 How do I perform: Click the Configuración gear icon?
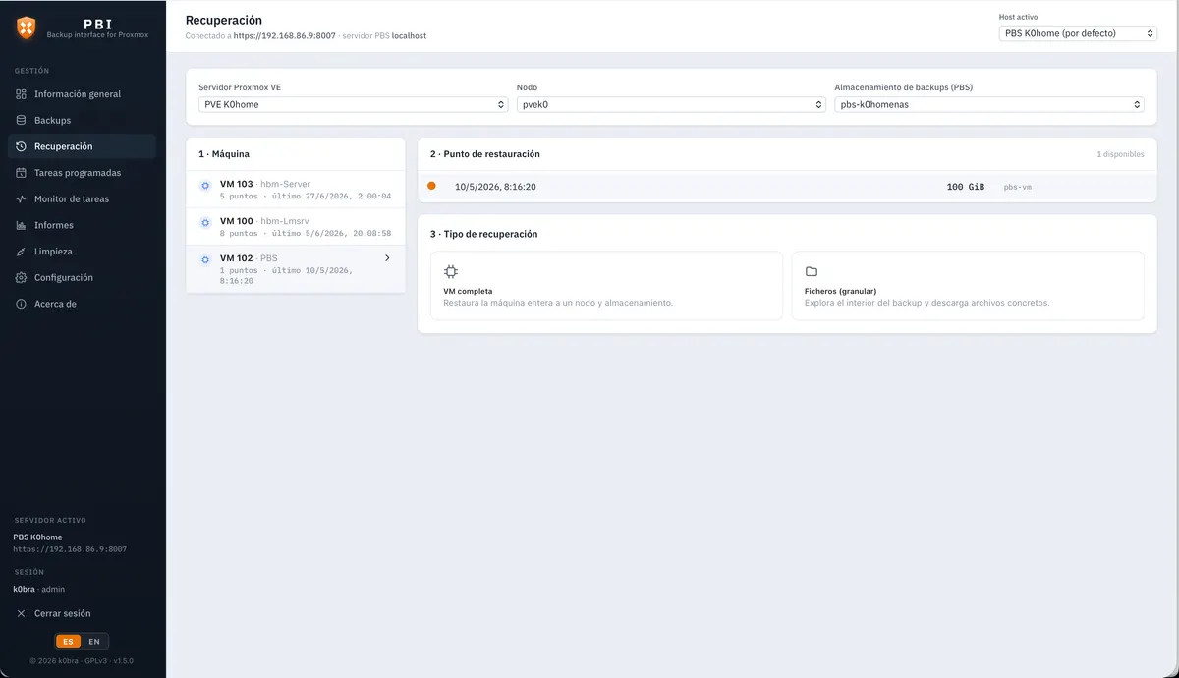(x=22, y=278)
